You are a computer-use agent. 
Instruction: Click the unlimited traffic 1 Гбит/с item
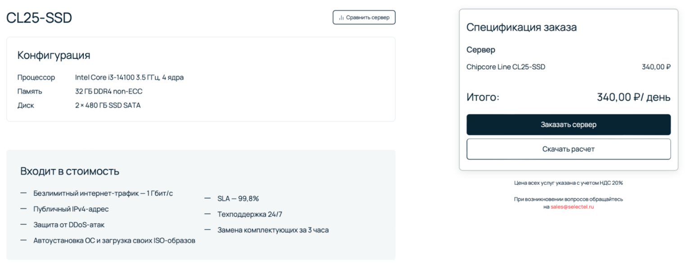[103, 193]
